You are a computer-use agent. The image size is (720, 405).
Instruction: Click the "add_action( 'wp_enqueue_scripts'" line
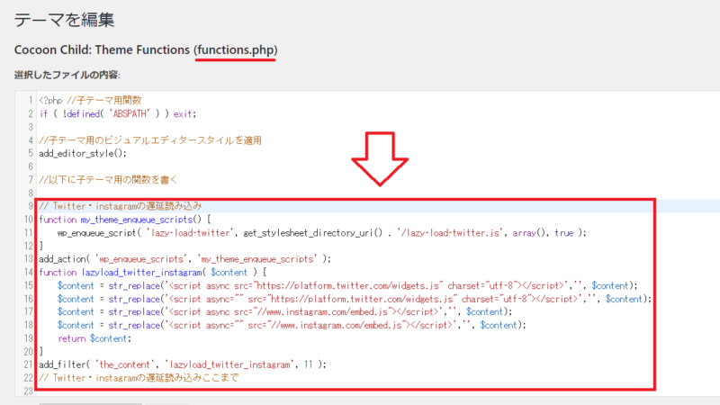[x=185, y=259]
